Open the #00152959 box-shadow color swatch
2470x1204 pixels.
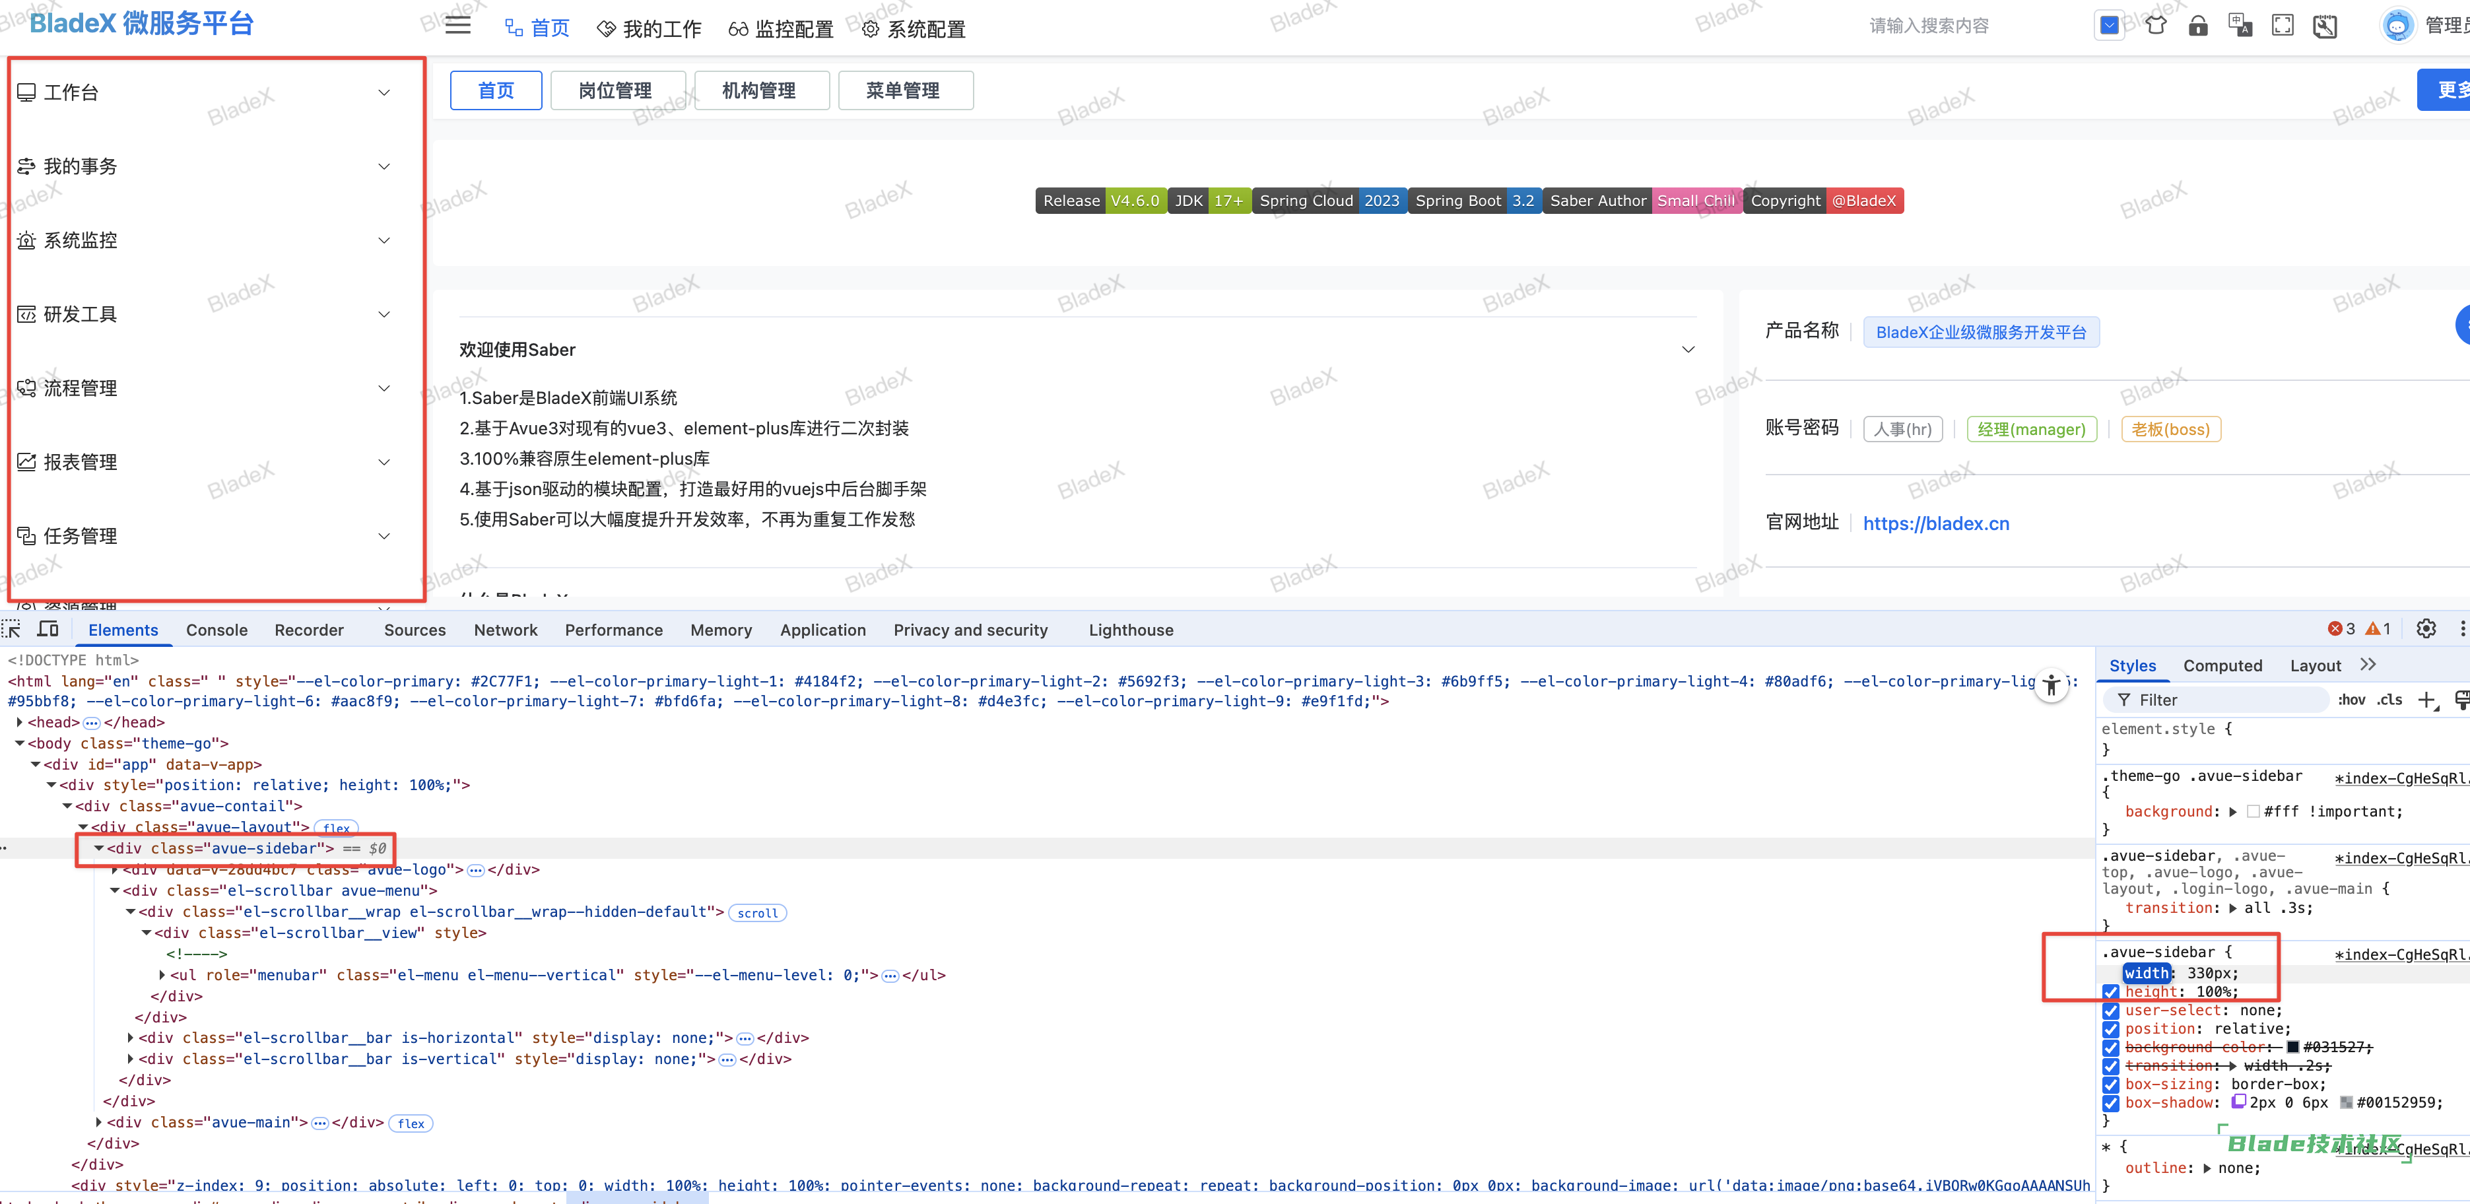point(2345,1102)
